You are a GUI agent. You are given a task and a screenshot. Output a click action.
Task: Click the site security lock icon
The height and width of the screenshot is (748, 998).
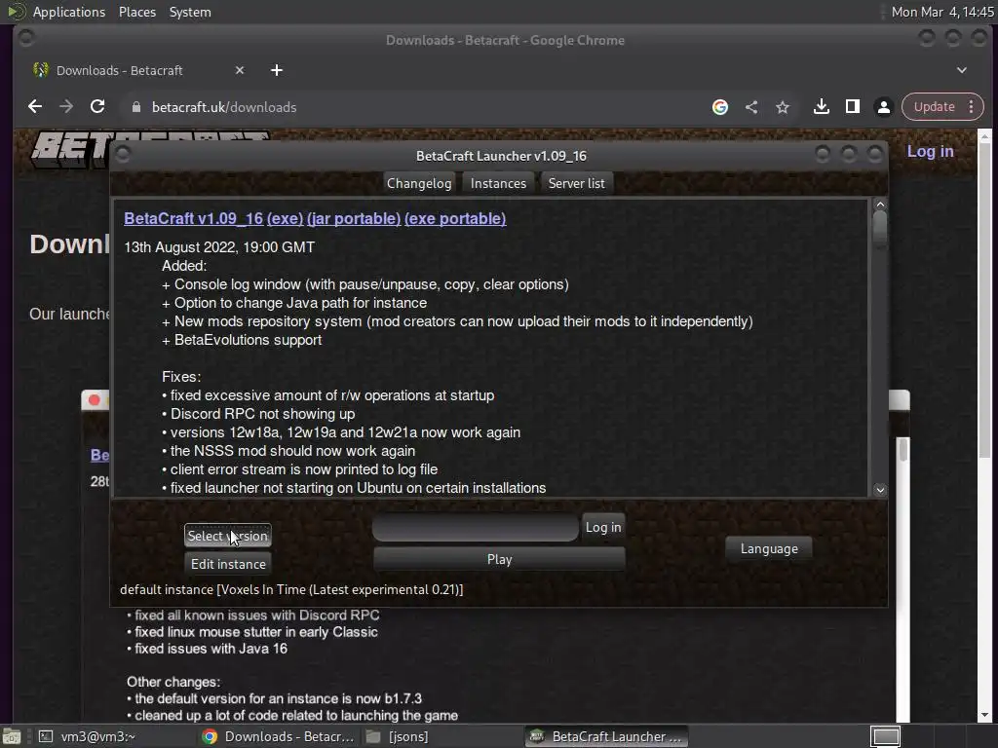coord(135,107)
